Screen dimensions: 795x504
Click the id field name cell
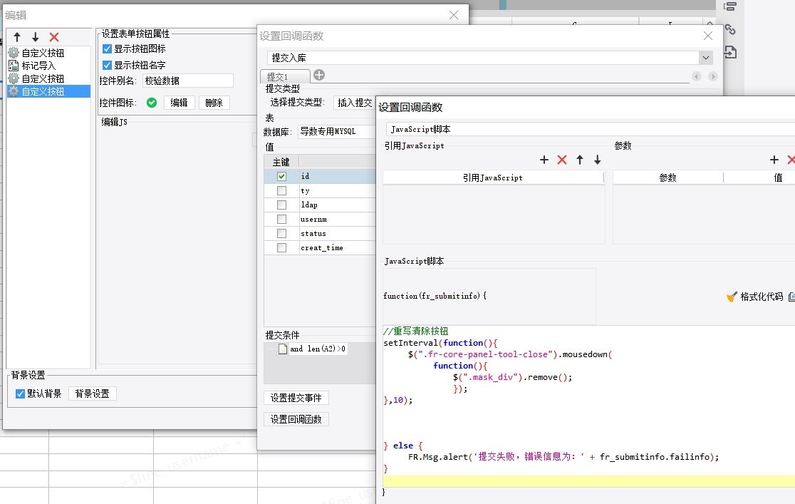[x=337, y=176]
